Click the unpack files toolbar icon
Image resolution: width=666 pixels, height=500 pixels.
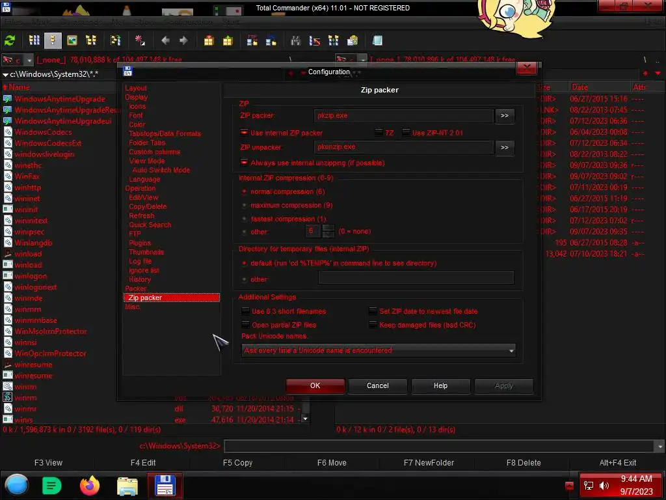(x=228, y=41)
